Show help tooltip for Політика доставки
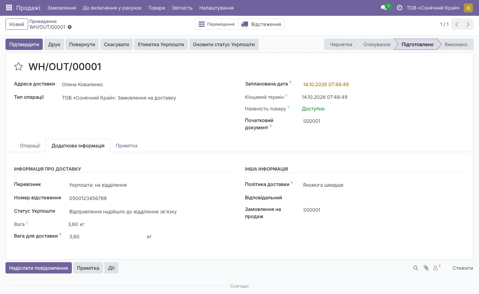The width and height of the screenshot is (479, 294). point(292,183)
